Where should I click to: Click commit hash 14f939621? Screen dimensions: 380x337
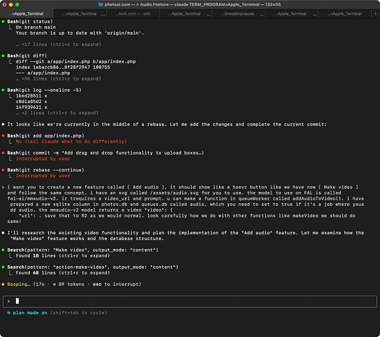click(28, 107)
